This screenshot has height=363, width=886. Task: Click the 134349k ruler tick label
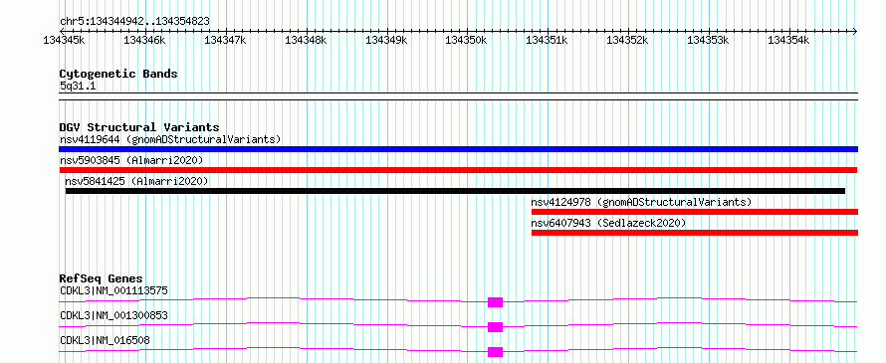click(x=386, y=40)
